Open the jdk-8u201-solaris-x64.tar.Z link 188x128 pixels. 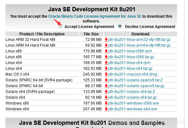click(x=131, y=92)
